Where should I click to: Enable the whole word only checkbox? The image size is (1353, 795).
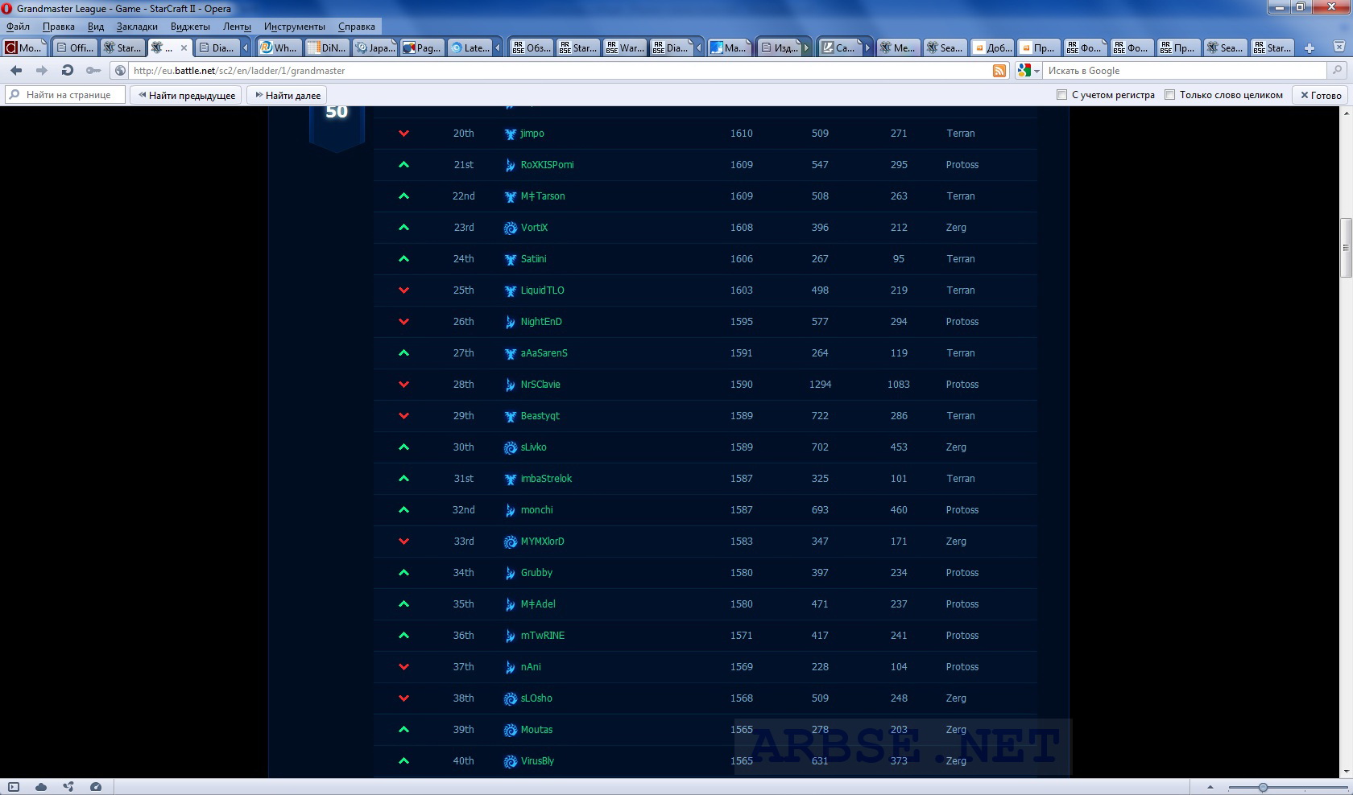[1169, 95]
